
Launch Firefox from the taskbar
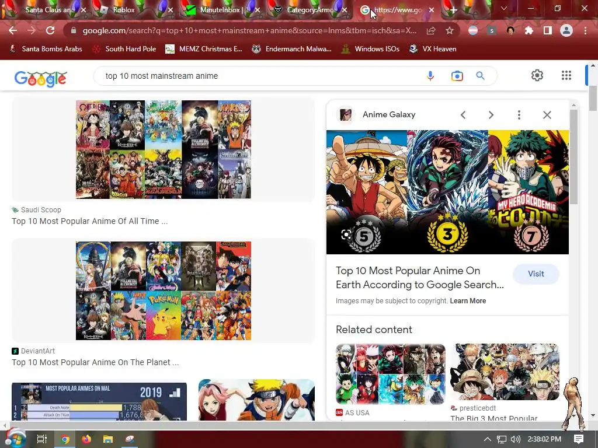tap(86, 439)
